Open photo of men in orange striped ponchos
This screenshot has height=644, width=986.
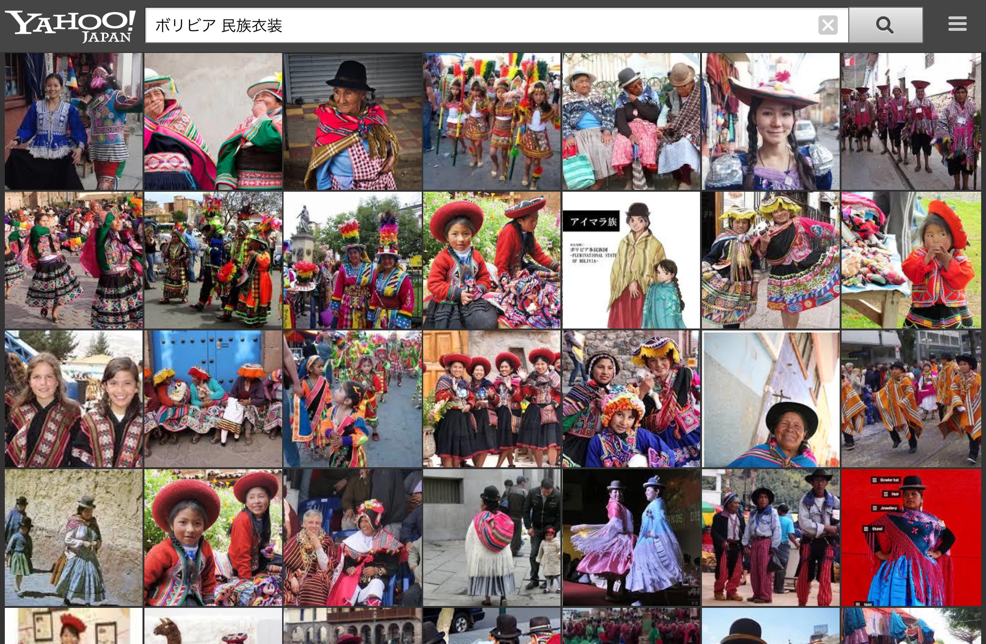[x=910, y=399]
